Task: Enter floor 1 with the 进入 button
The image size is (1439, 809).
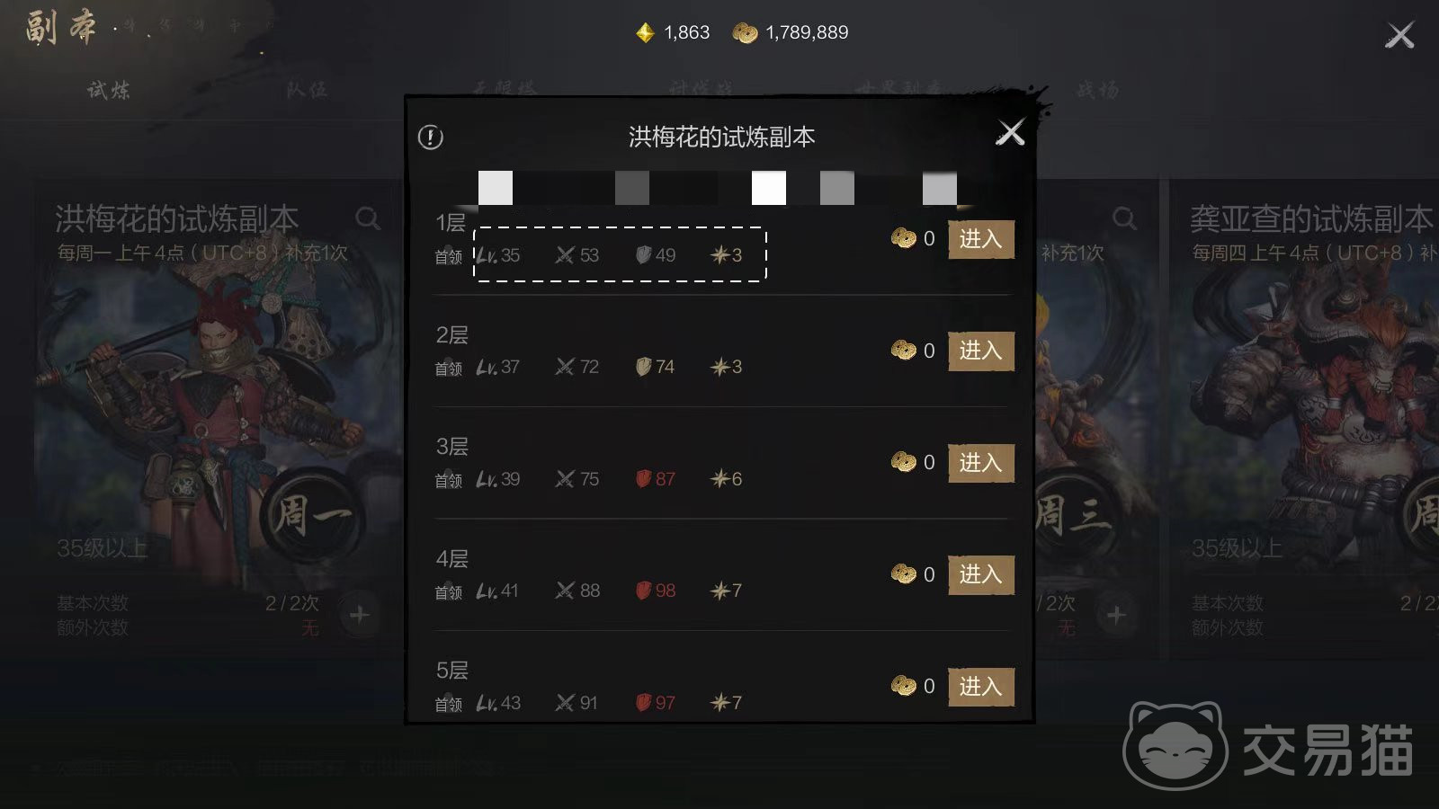Action: pos(981,239)
